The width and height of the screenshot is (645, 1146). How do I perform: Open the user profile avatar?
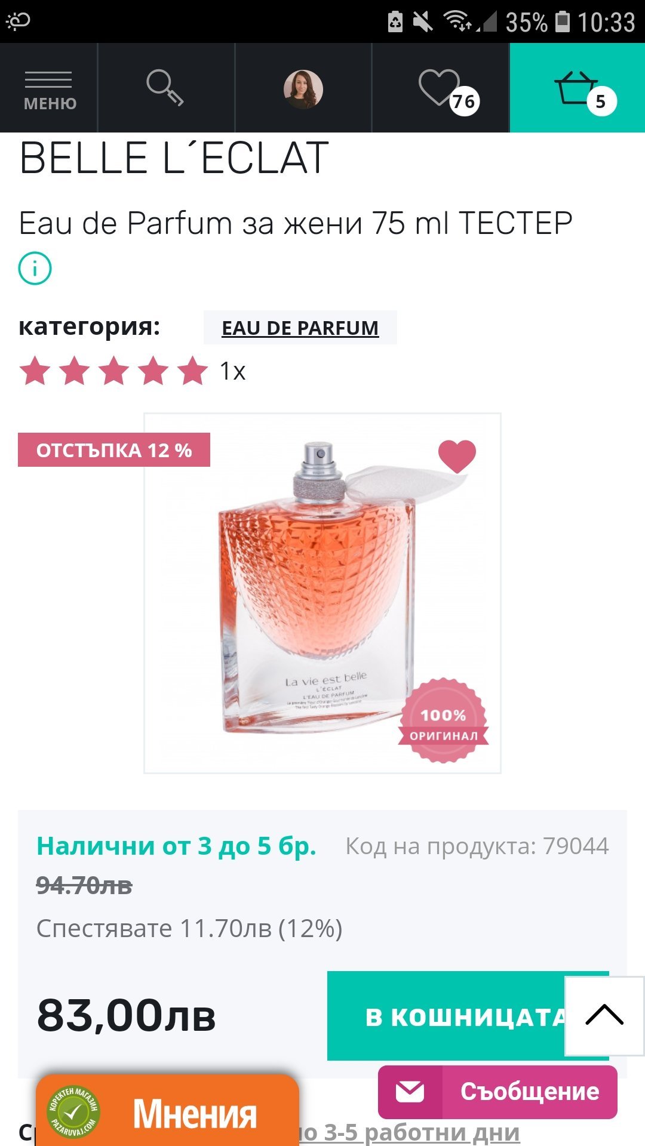tap(303, 89)
